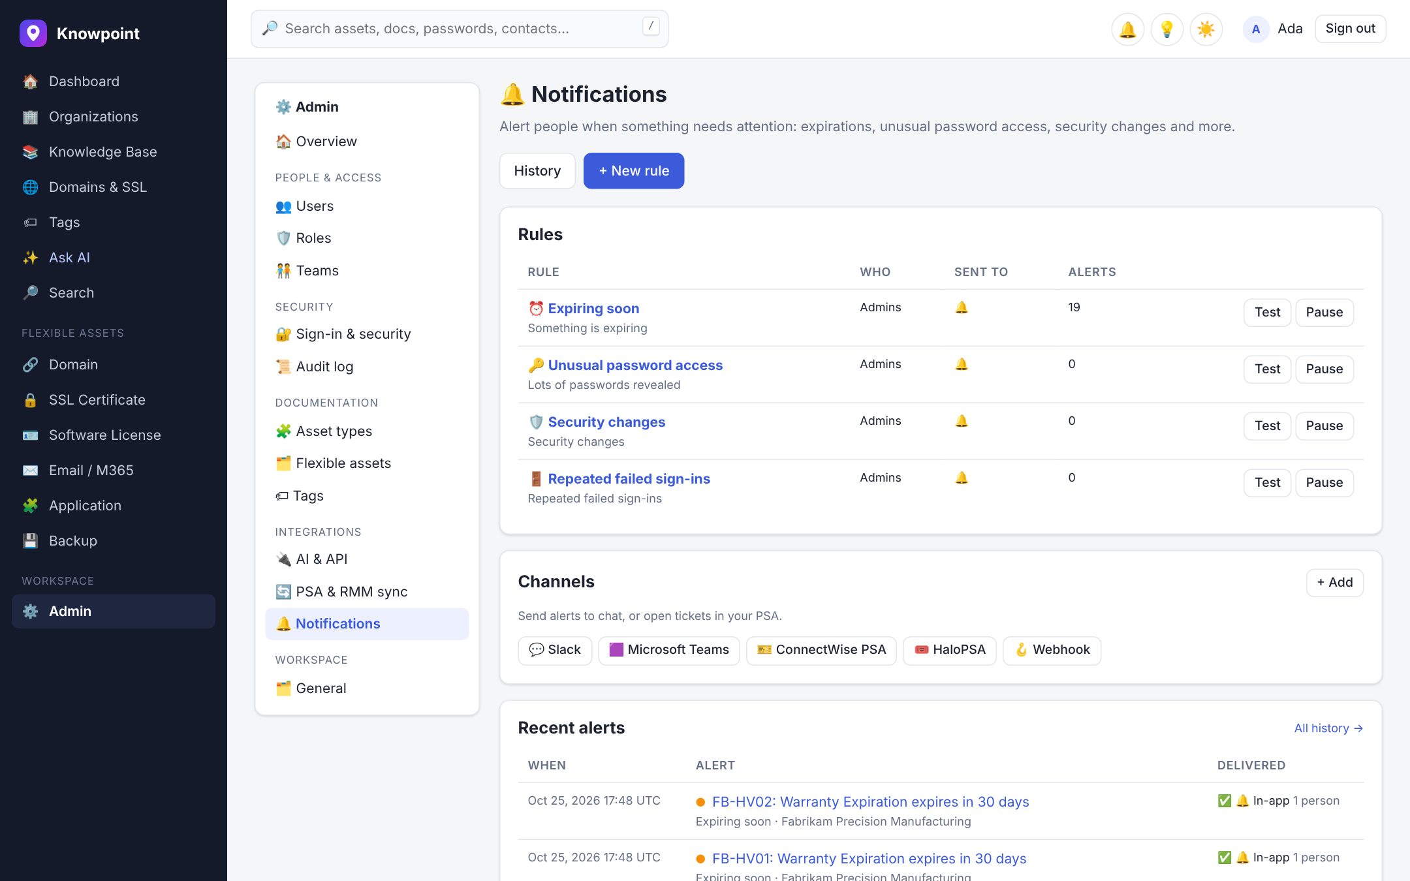Open Software License in sidebar

(x=114, y=435)
